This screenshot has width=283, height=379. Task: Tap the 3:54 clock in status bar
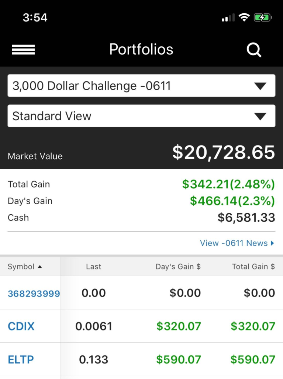(x=35, y=18)
